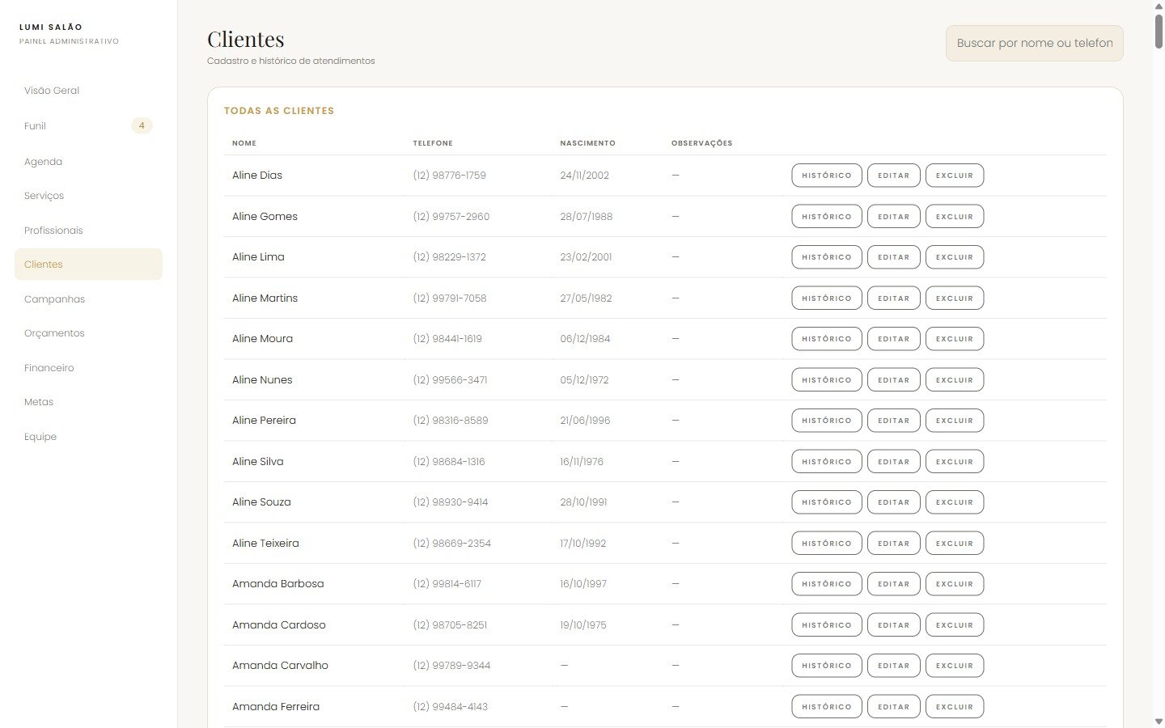
Task: Open Histórico for Aline Martins
Action: click(827, 298)
